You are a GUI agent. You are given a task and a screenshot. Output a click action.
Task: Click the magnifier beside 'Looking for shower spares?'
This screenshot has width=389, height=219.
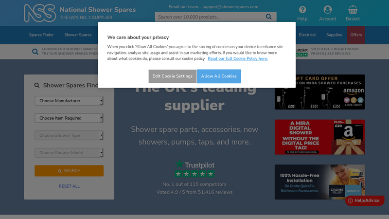(35, 52)
